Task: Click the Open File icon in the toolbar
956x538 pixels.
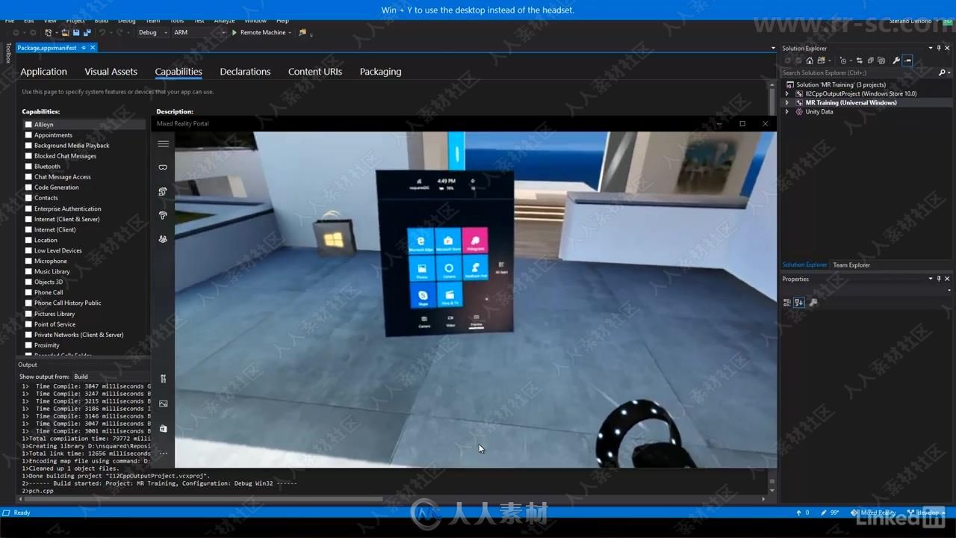Action: click(65, 33)
